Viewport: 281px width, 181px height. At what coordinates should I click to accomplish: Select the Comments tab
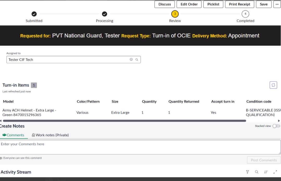(13, 135)
